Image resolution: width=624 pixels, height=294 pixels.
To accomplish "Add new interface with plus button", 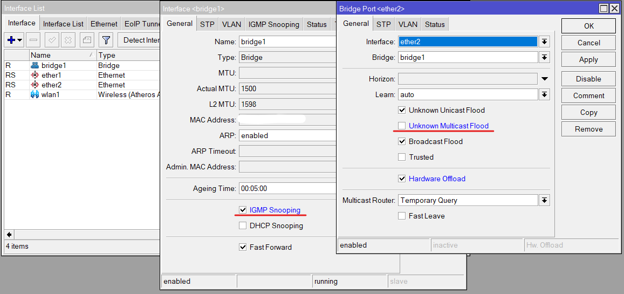I will pyautogui.click(x=11, y=40).
